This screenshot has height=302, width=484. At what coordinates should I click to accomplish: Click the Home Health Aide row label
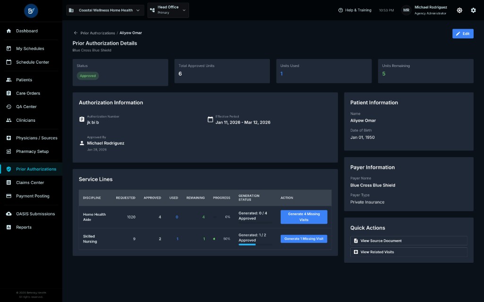coord(94,217)
